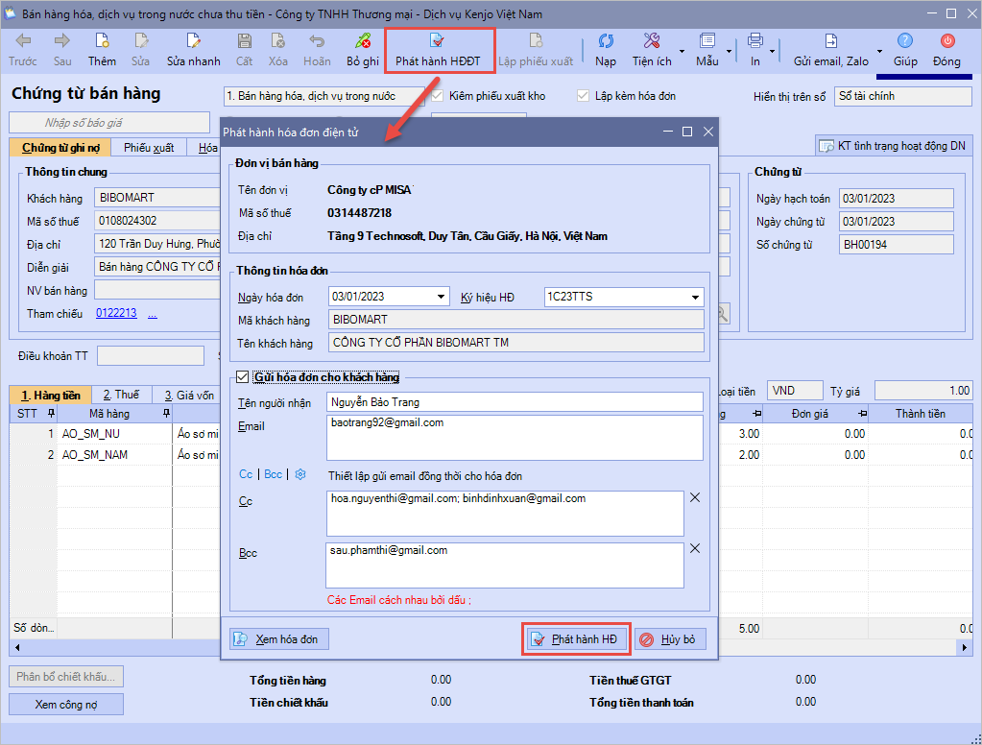Expand the Ký hiệu HĐ dropdown
This screenshot has height=745, width=982.
pyautogui.click(x=695, y=297)
